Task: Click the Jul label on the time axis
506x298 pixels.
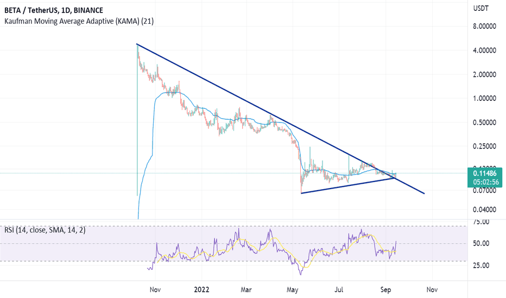Action: pos(339,290)
